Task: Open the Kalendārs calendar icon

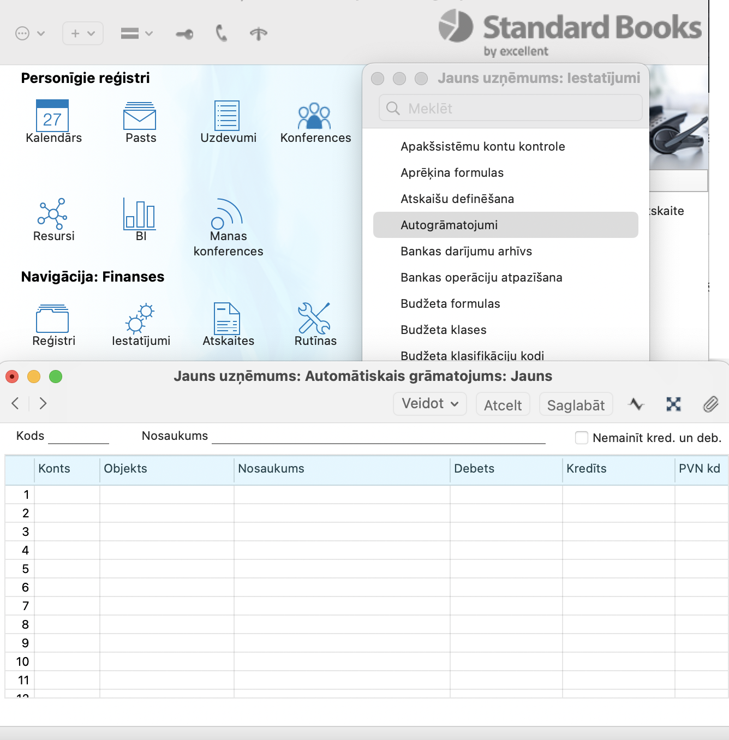Action: (52, 116)
